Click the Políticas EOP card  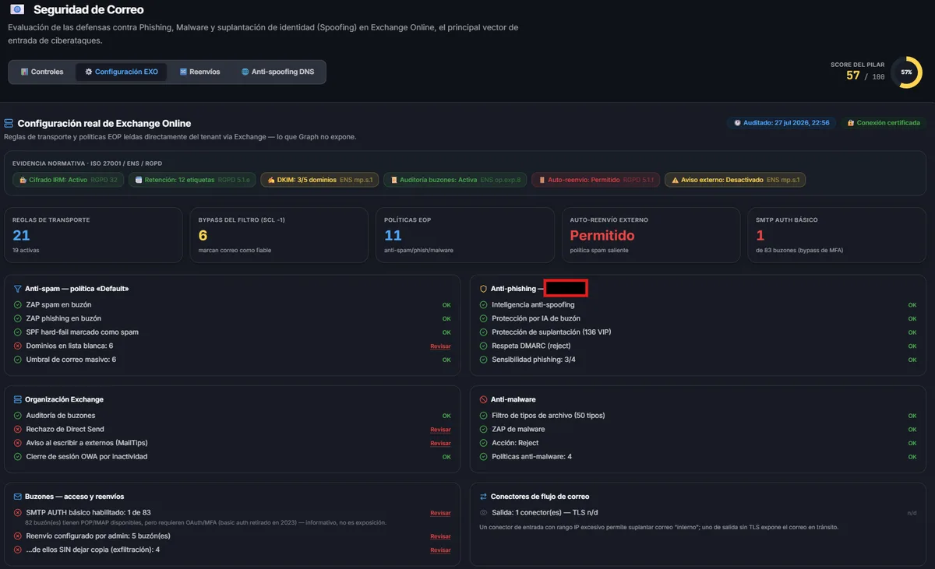click(464, 235)
